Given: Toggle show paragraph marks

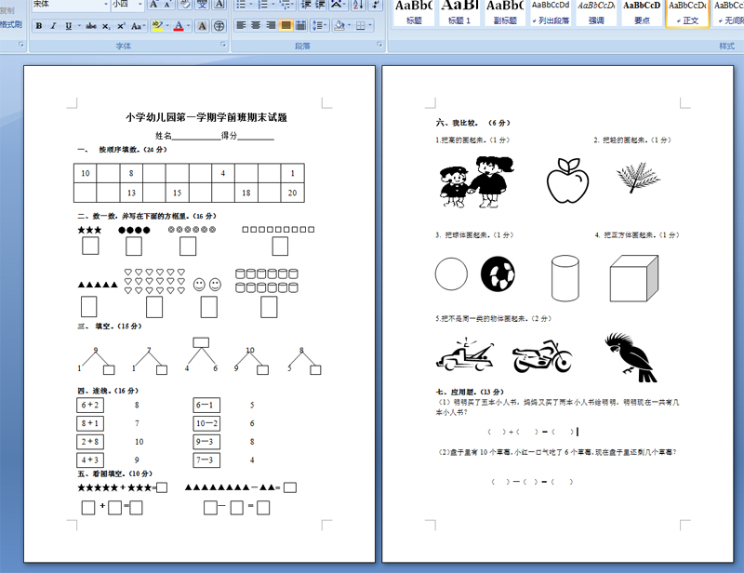Looking at the screenshot, I should tap(376, 5).
